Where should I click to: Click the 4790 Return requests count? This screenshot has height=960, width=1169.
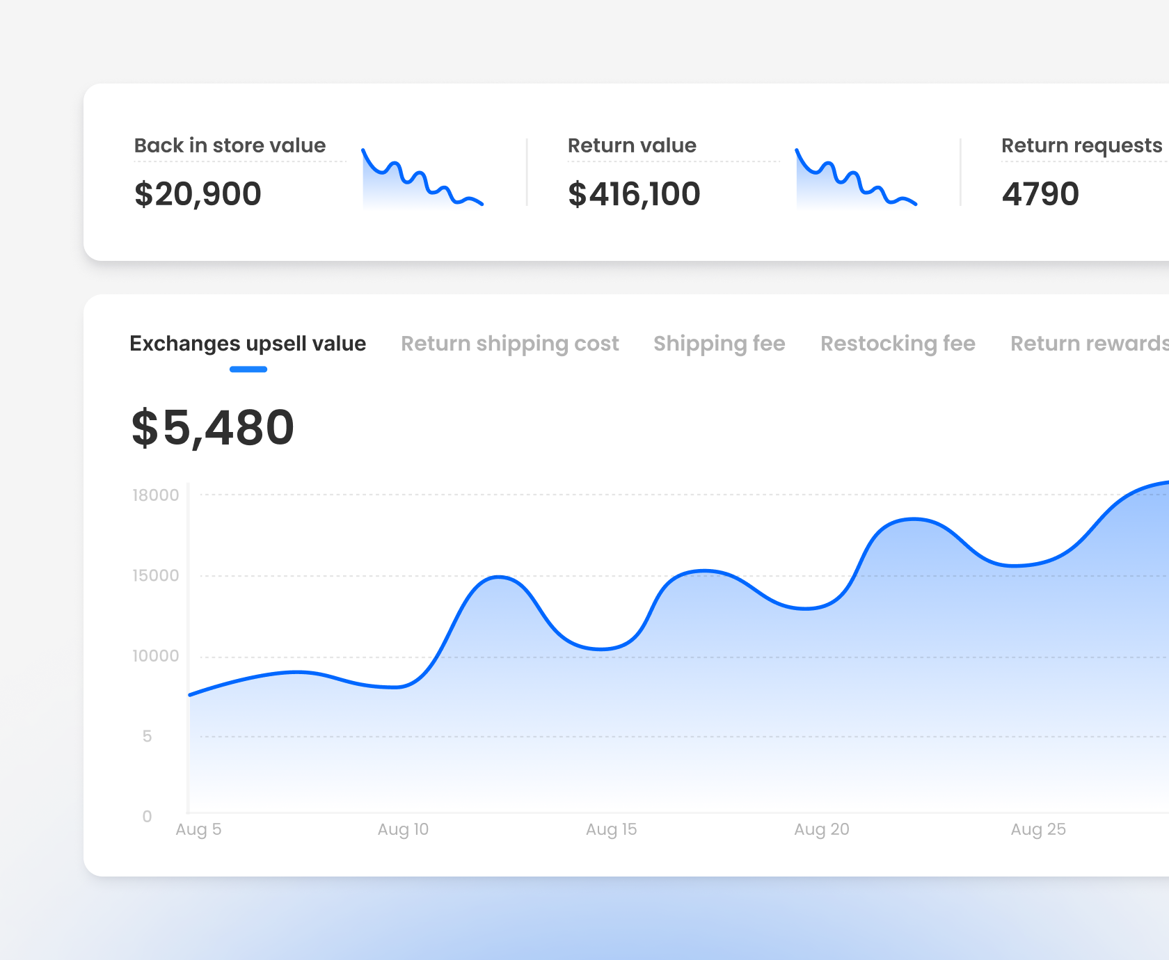[1040, 193]
